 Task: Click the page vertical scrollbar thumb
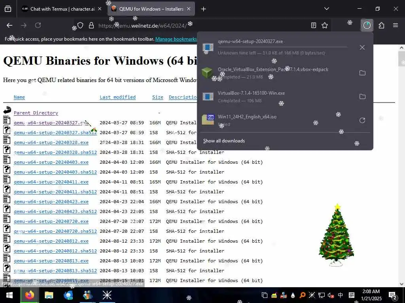(x=402, y=59)
